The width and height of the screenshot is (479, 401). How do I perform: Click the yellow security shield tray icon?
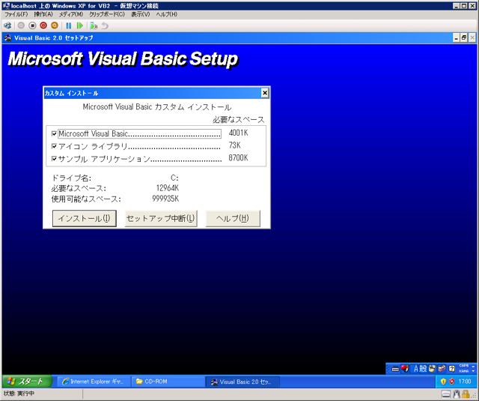pyautogui.click(x=443, y=382)
